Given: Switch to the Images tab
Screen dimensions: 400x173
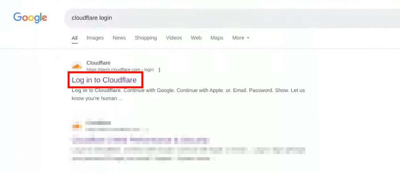Looking at the screenshot, I should [95, 38].
